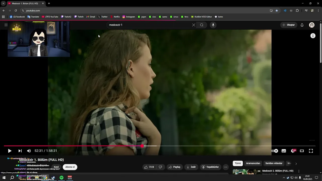Click the progress scrubber red dot

point(142,146)
